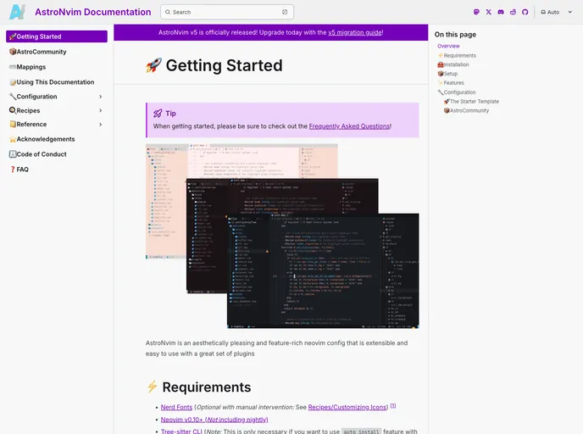
Task: Click the lightning icon beside Requirements heading
Action: click(x=152, y=387)
